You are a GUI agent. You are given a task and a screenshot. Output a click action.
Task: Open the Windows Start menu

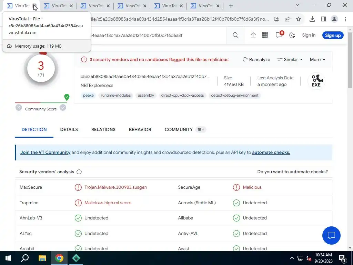tap(8, 258)
